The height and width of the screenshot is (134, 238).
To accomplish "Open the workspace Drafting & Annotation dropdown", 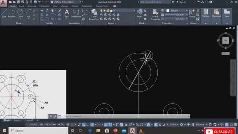I will 66,2.
